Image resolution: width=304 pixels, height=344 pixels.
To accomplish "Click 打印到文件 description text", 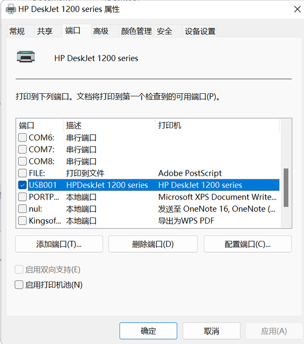I will tap(85, 173).
